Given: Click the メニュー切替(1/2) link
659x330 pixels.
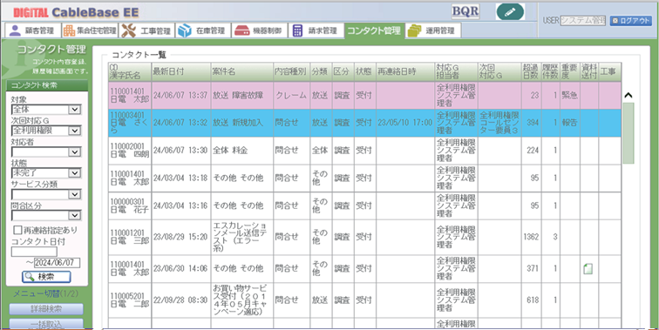Looking at the screenshot, I should (45, 293).
